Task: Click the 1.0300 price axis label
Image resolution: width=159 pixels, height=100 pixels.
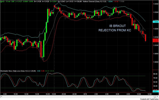Action: pyautogui.click(x=156, y=12)
